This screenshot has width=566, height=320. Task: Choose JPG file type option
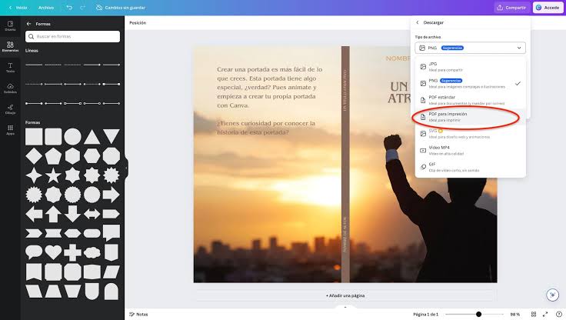pyautogui.click(x=470, y=66)
